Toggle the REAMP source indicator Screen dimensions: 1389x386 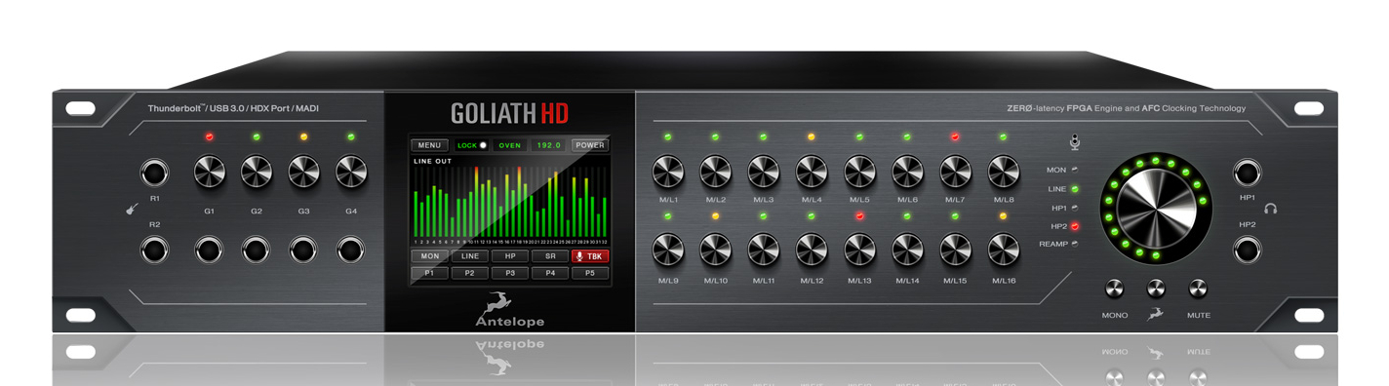coord(1074,244)
